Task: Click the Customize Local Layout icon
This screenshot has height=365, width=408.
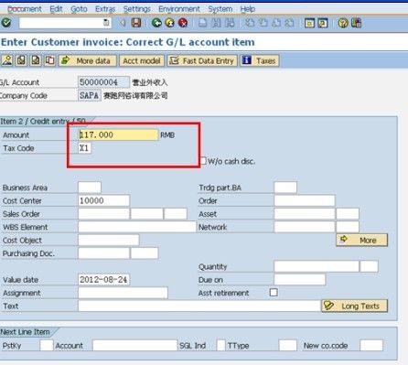Action: [356, 23]
